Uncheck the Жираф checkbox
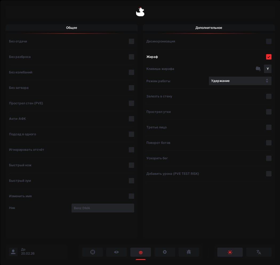 point(269,57)
